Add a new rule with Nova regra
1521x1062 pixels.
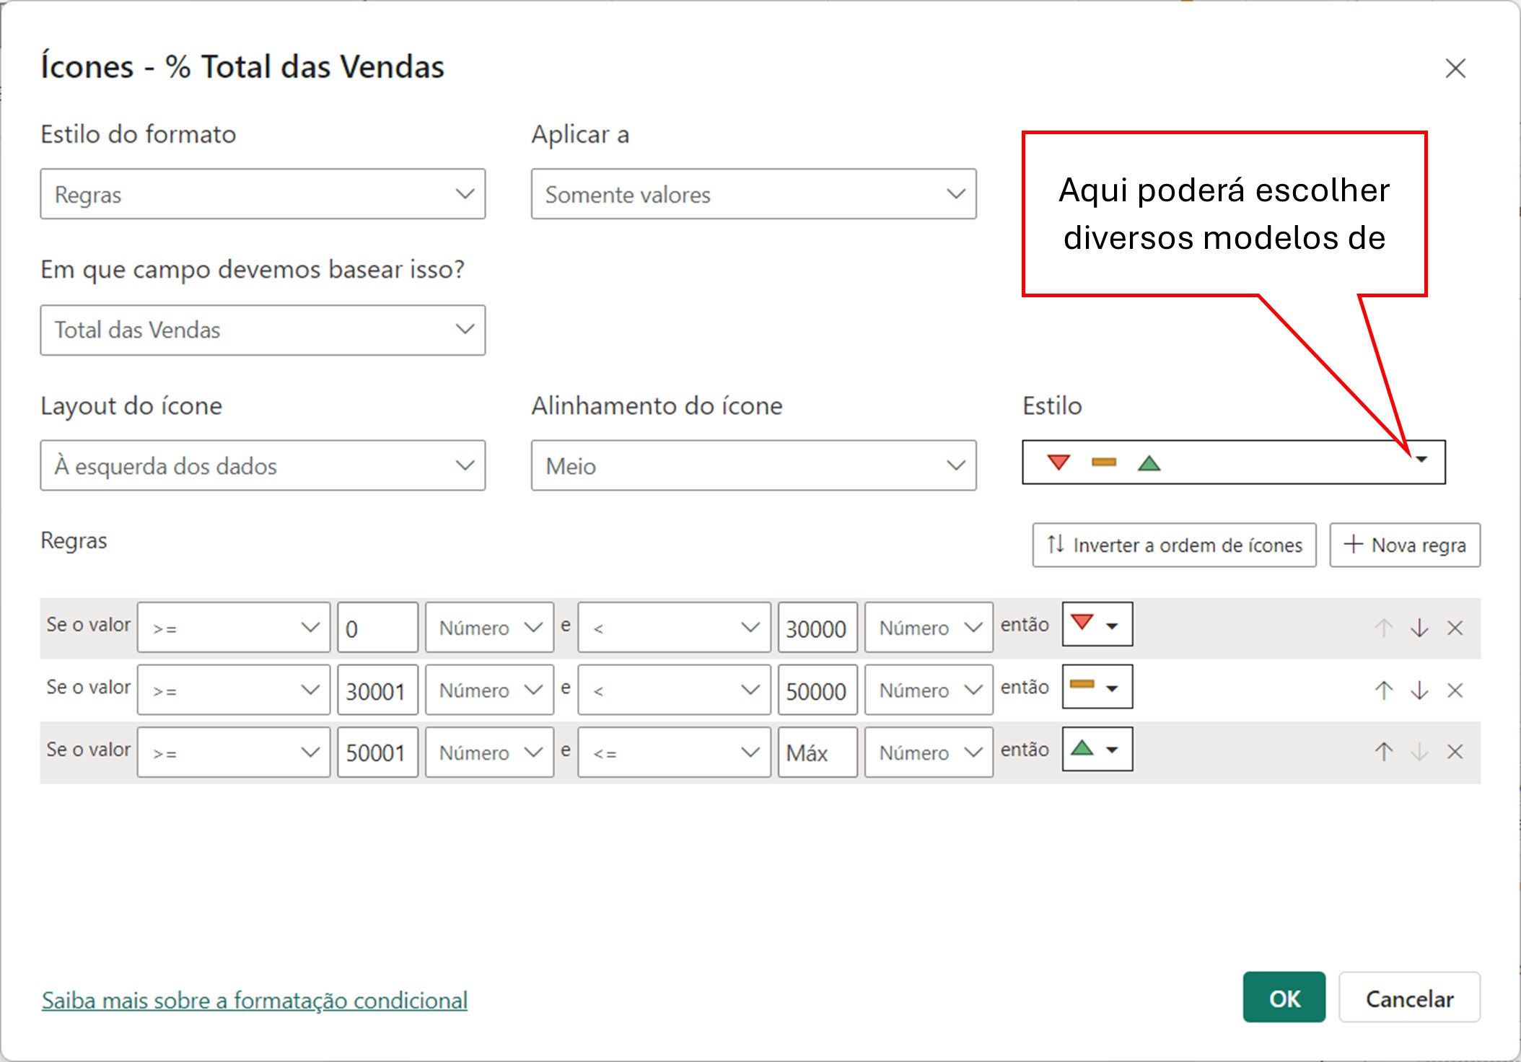click(x=1404, y=545)
